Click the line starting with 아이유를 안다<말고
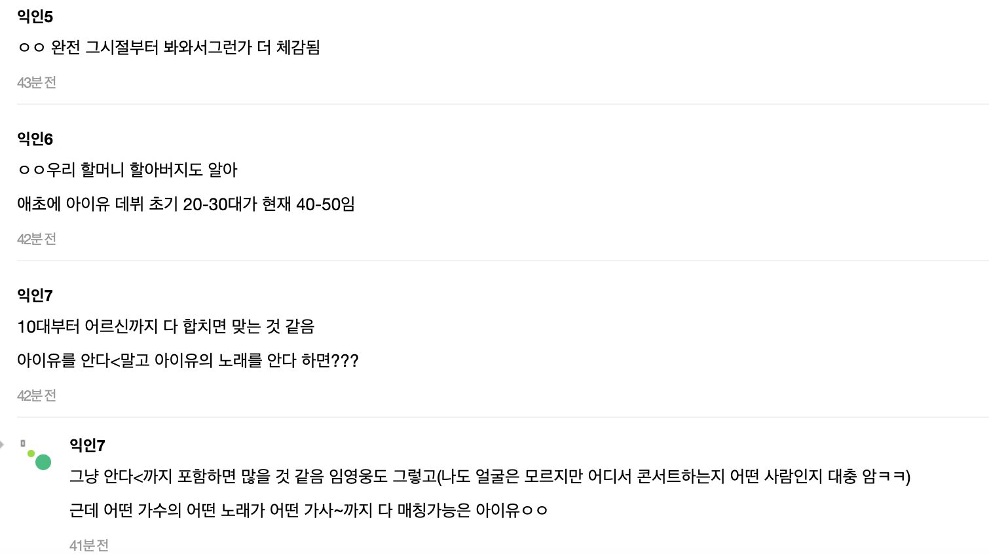 (x=187, y=361)
